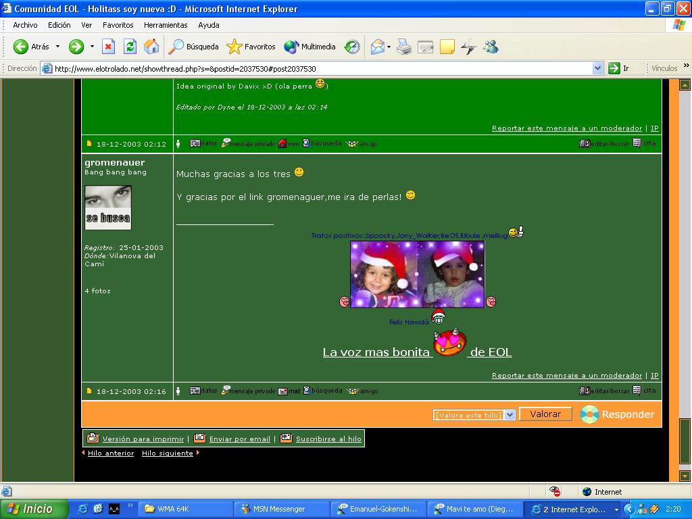This screenshot has width=692, height=519.
Task: Click the mail icon in the 02:16 row
Action: [289, 391]
